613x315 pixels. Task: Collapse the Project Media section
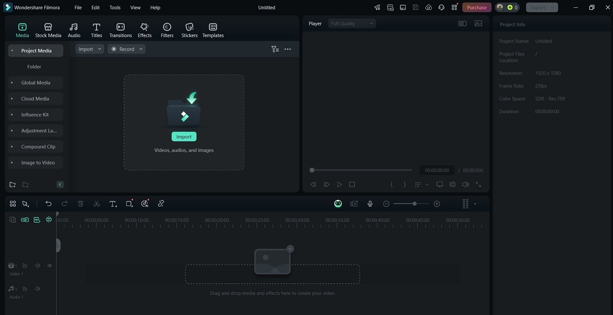click(12, 51)
